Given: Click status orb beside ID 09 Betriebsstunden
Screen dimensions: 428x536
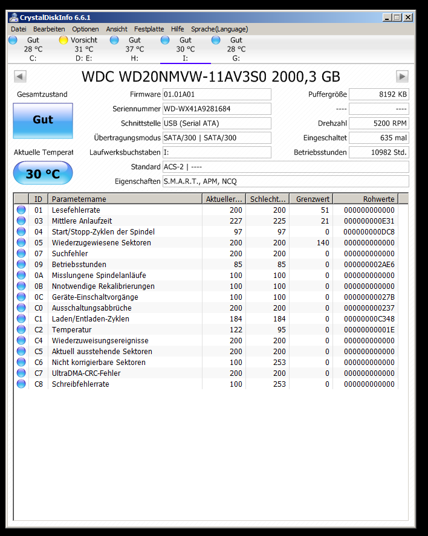Looking at the screenshot, I should [21, 264].
